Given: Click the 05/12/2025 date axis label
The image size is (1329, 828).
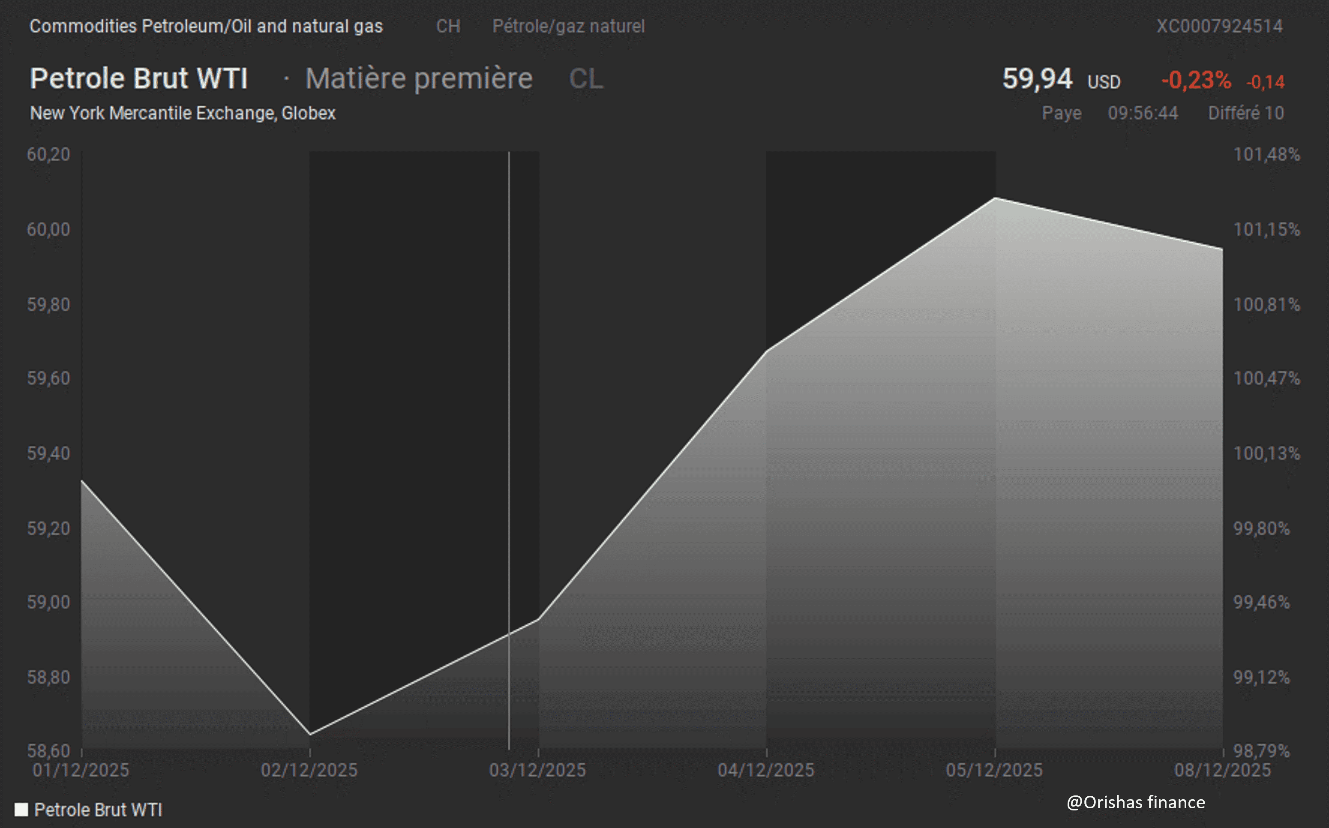Looking at the screenshot, I should pos(994,770).
